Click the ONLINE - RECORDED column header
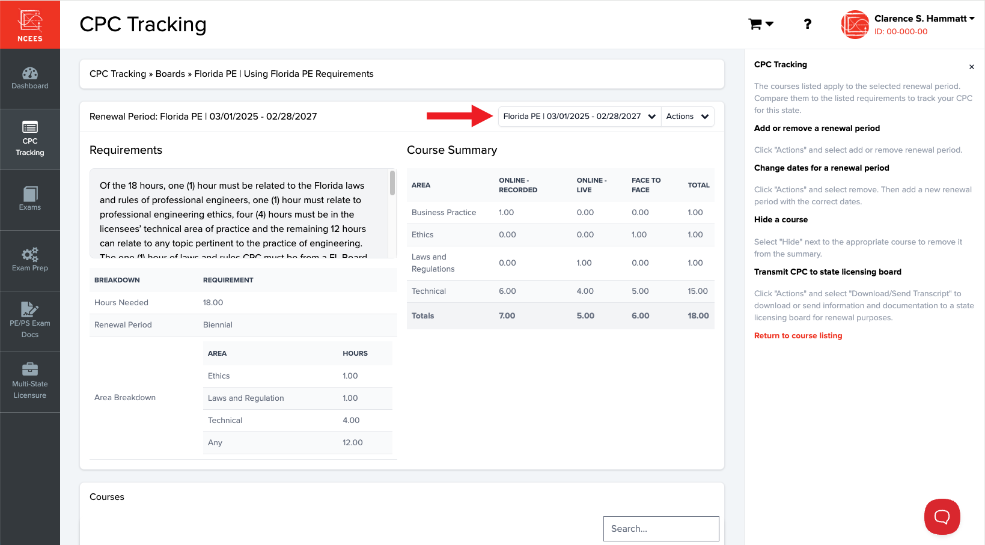This screenshot has height=545, width=985. tap(518, 185)
